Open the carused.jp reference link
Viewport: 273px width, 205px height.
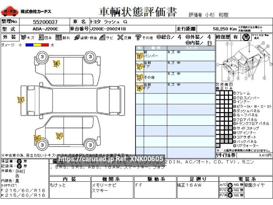(111, 159)
